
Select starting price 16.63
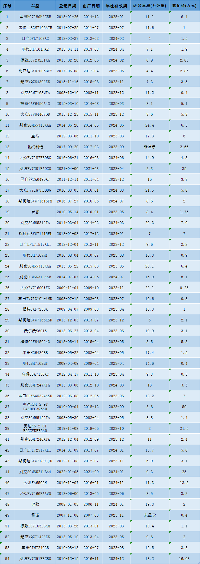pyautogui.click(x=184, y=559)
